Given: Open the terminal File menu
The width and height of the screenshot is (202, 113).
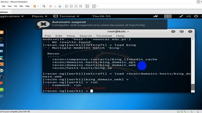Looking at the screenshot, I should [48, 36].
